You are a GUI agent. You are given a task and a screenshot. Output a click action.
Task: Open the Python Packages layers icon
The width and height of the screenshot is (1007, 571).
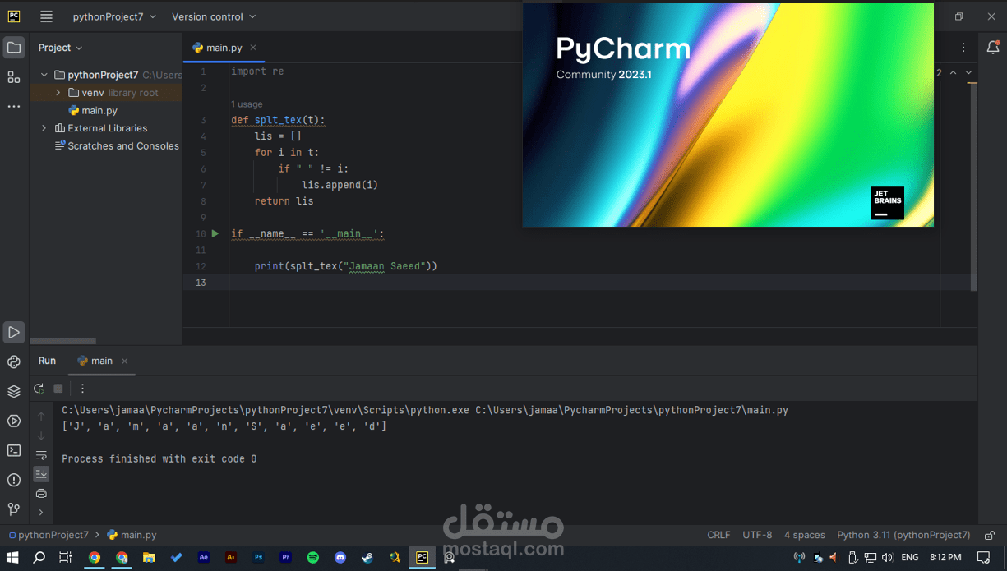tap(14, 392)
